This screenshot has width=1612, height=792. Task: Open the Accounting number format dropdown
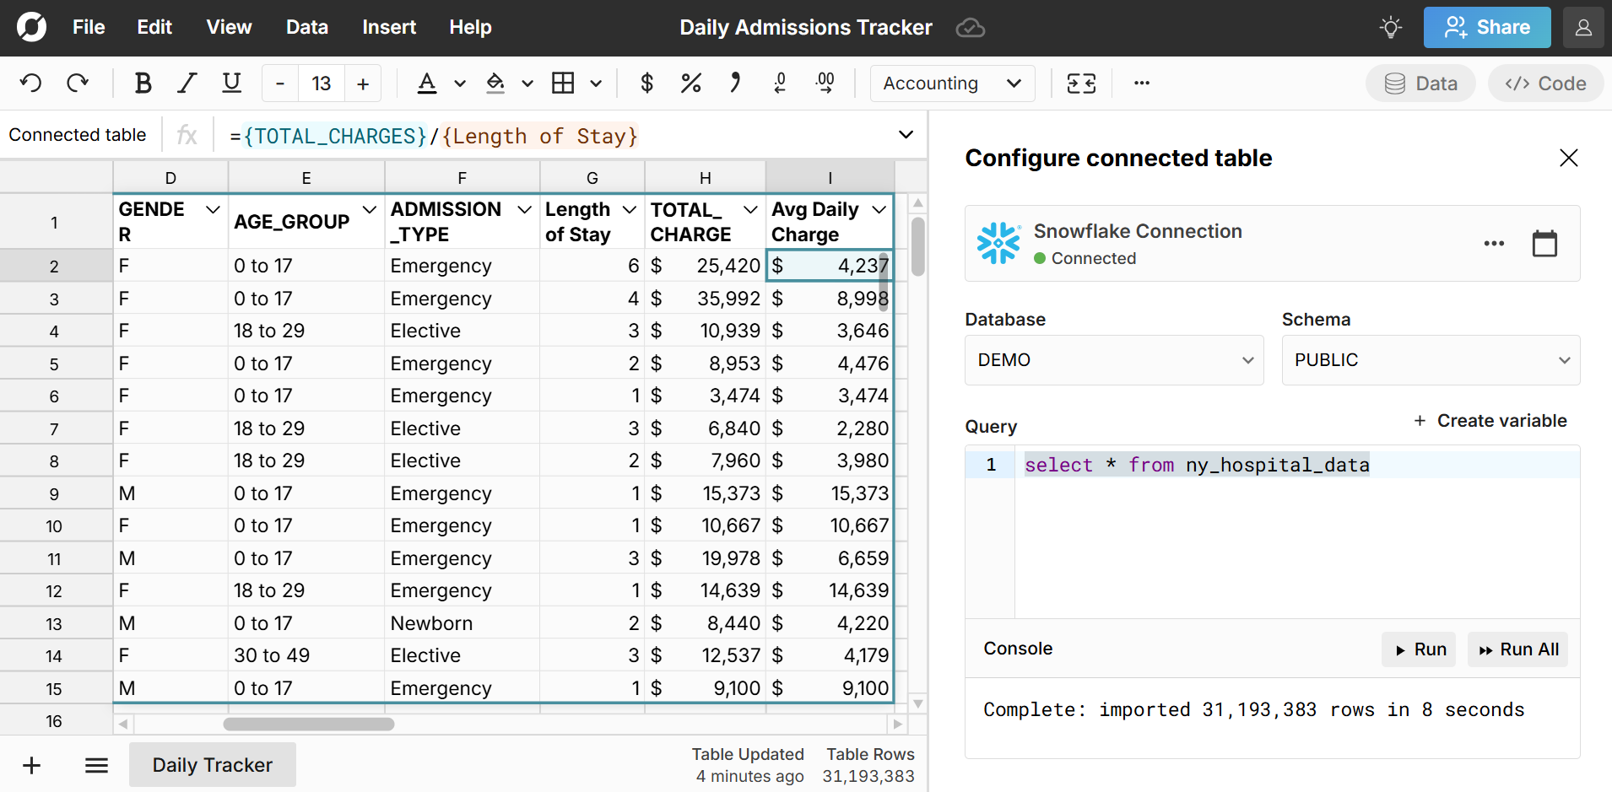[951, 84]
